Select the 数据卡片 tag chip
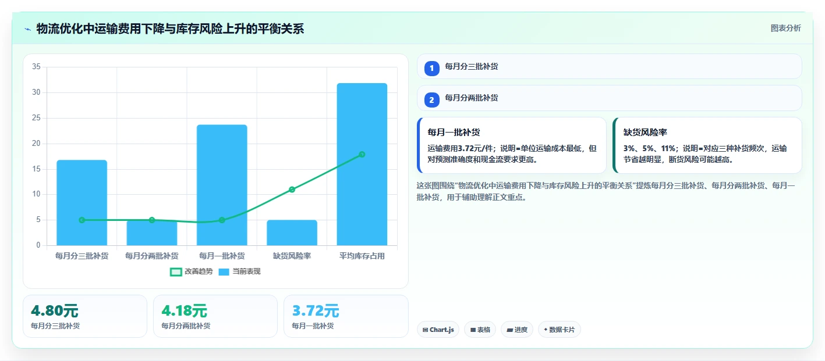Viewport: 825px width, 361px height. (560, 330)
